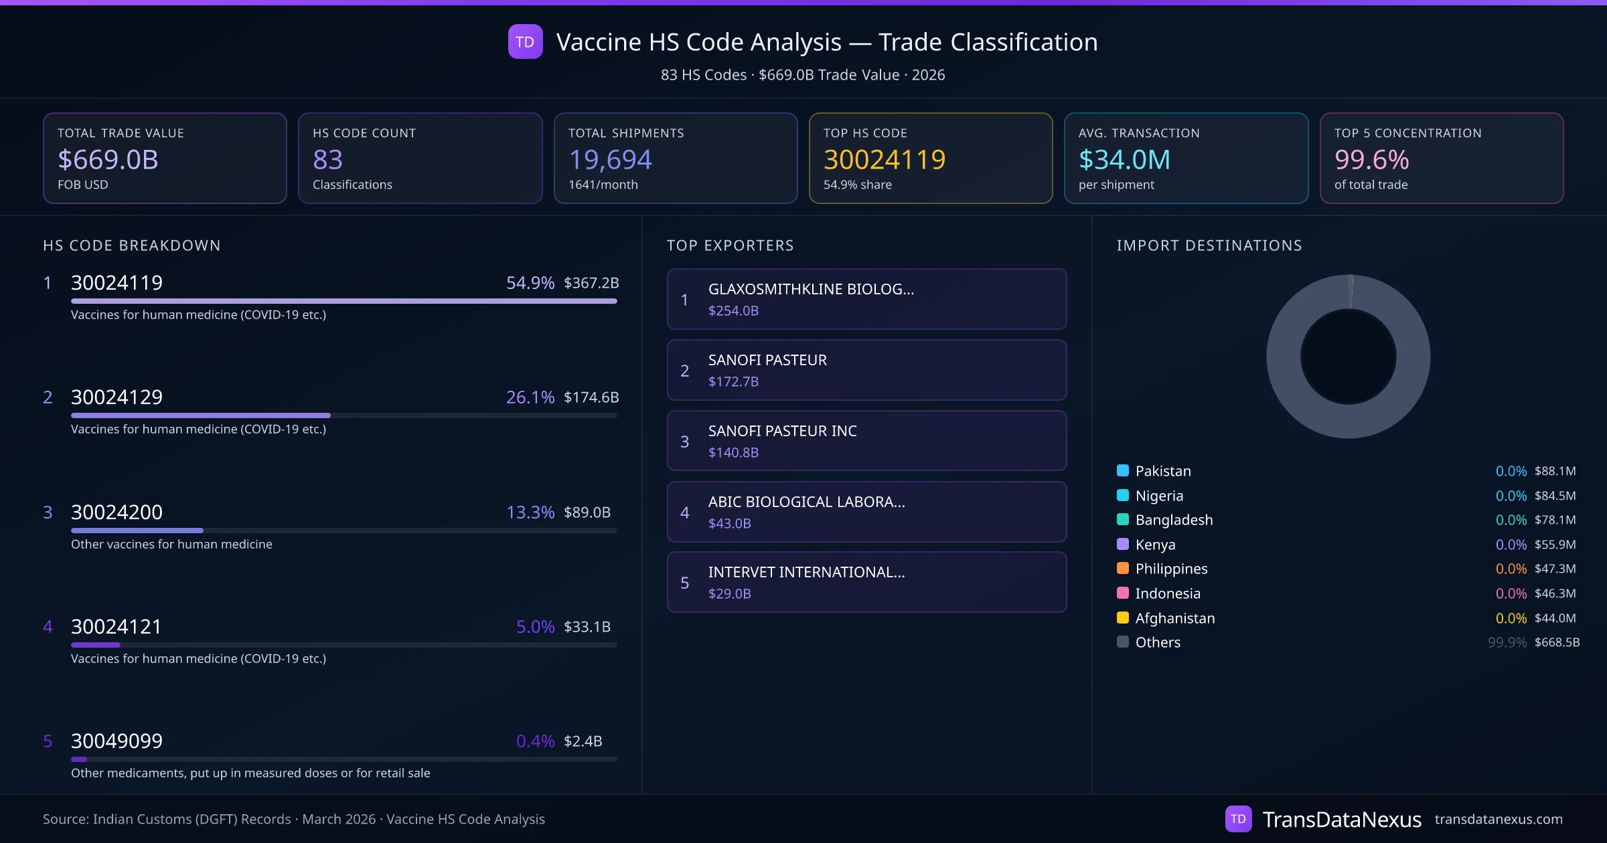Click the TD logo in the header
Screen dimensions: 1607x843
point(526,41)
